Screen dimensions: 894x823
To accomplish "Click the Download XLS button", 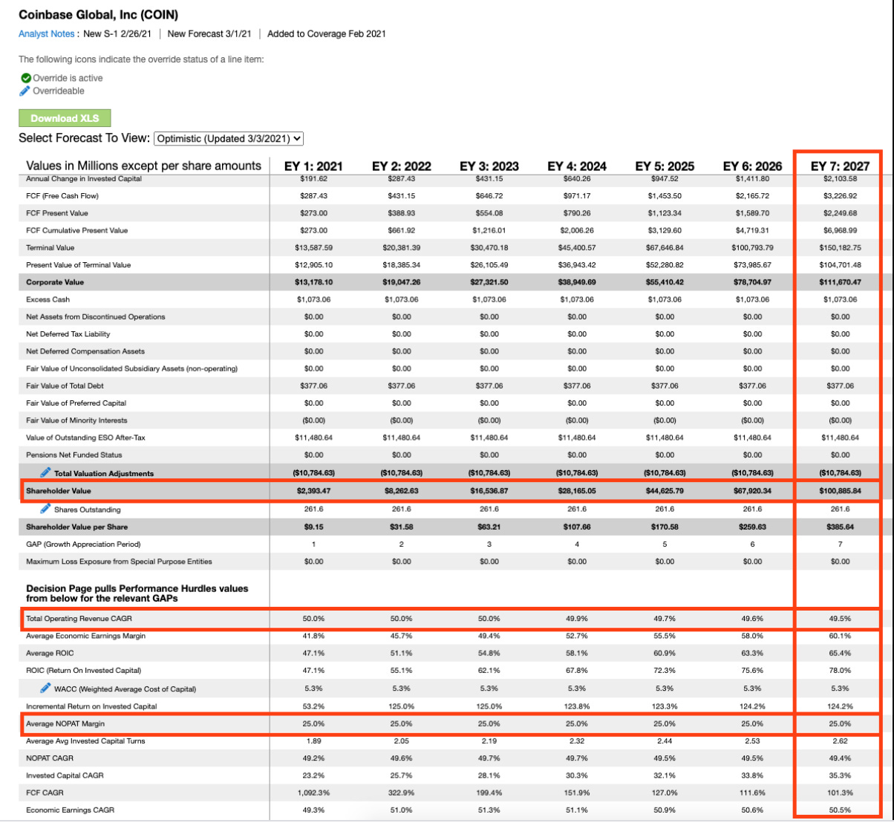I will point(65,118).
